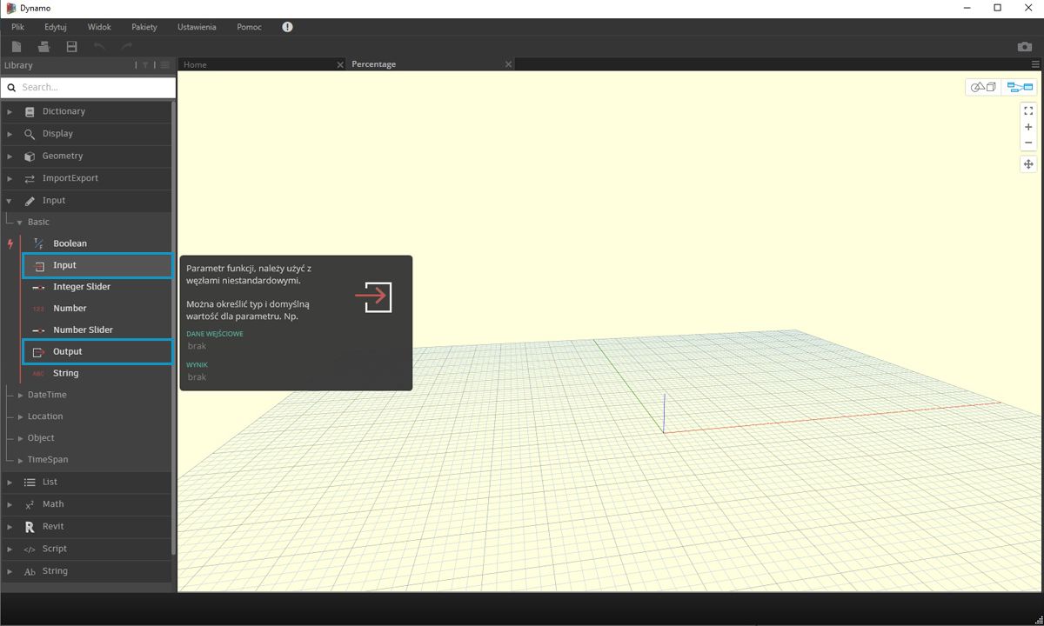Click the red lightning create-nodes icon
Image resolution: width=1044 pixels, height=626 pixels.
point(10,243)
